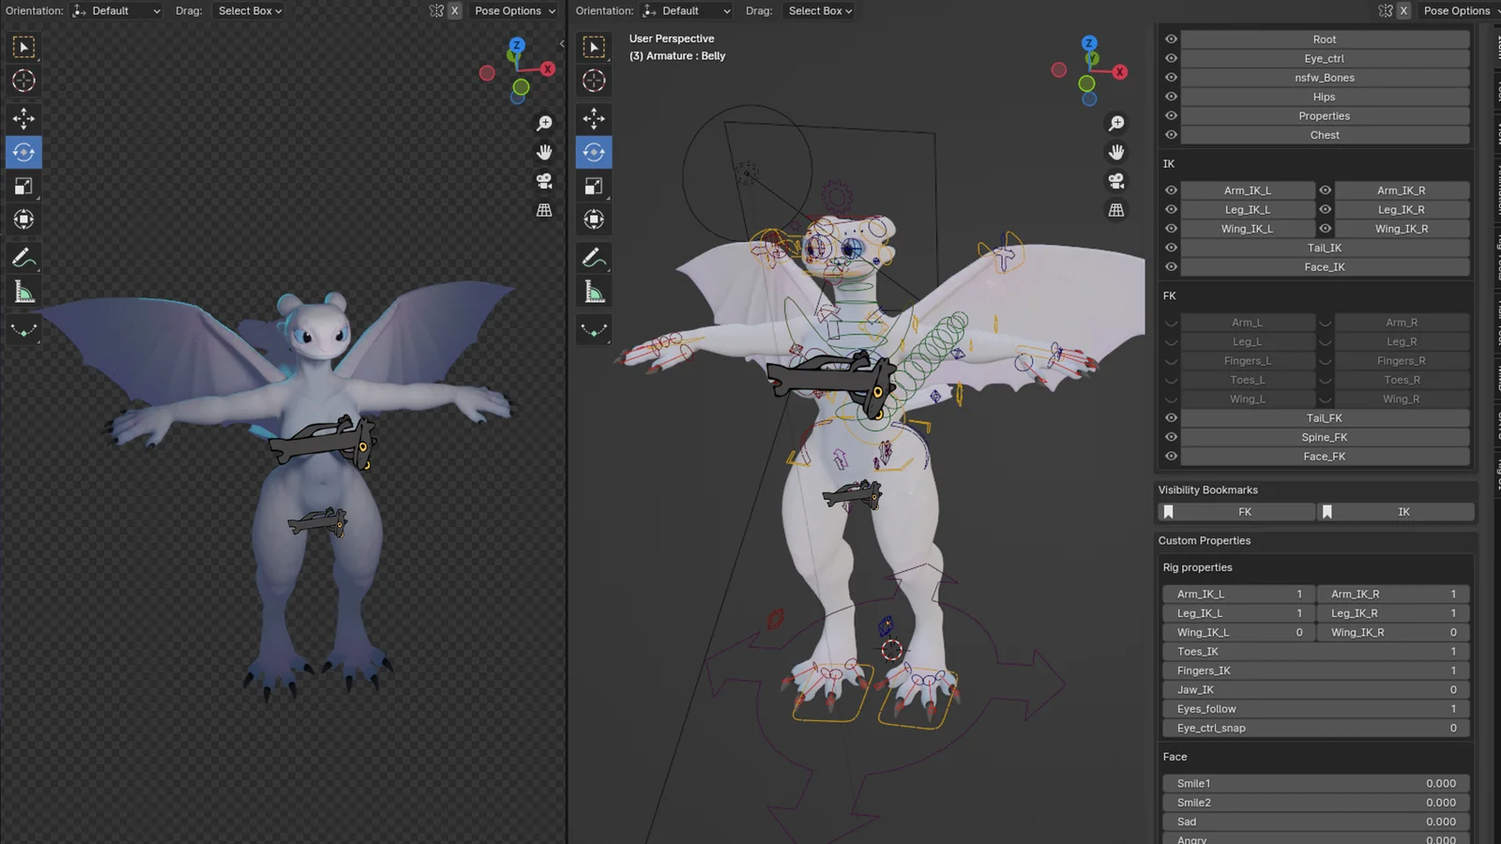Select the Spine_FK layer button

point(1324,437)
